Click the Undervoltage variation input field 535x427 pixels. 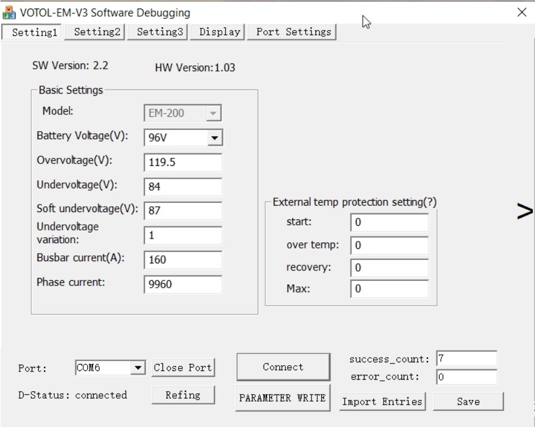(x=183, y=235)
